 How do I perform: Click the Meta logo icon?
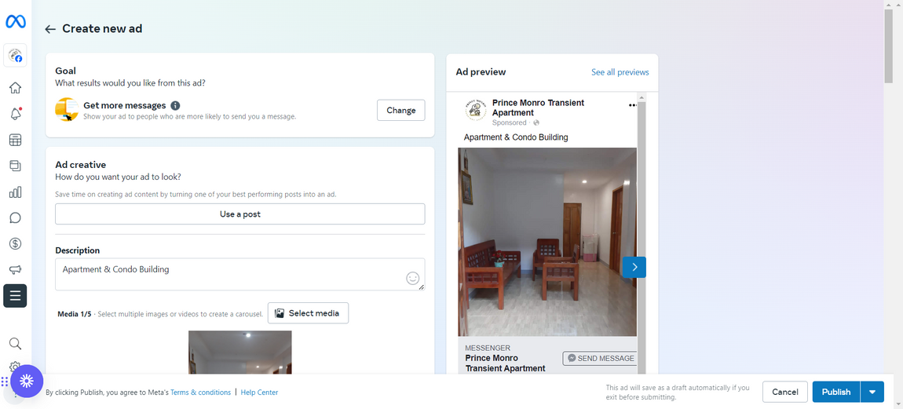(16, 22)
